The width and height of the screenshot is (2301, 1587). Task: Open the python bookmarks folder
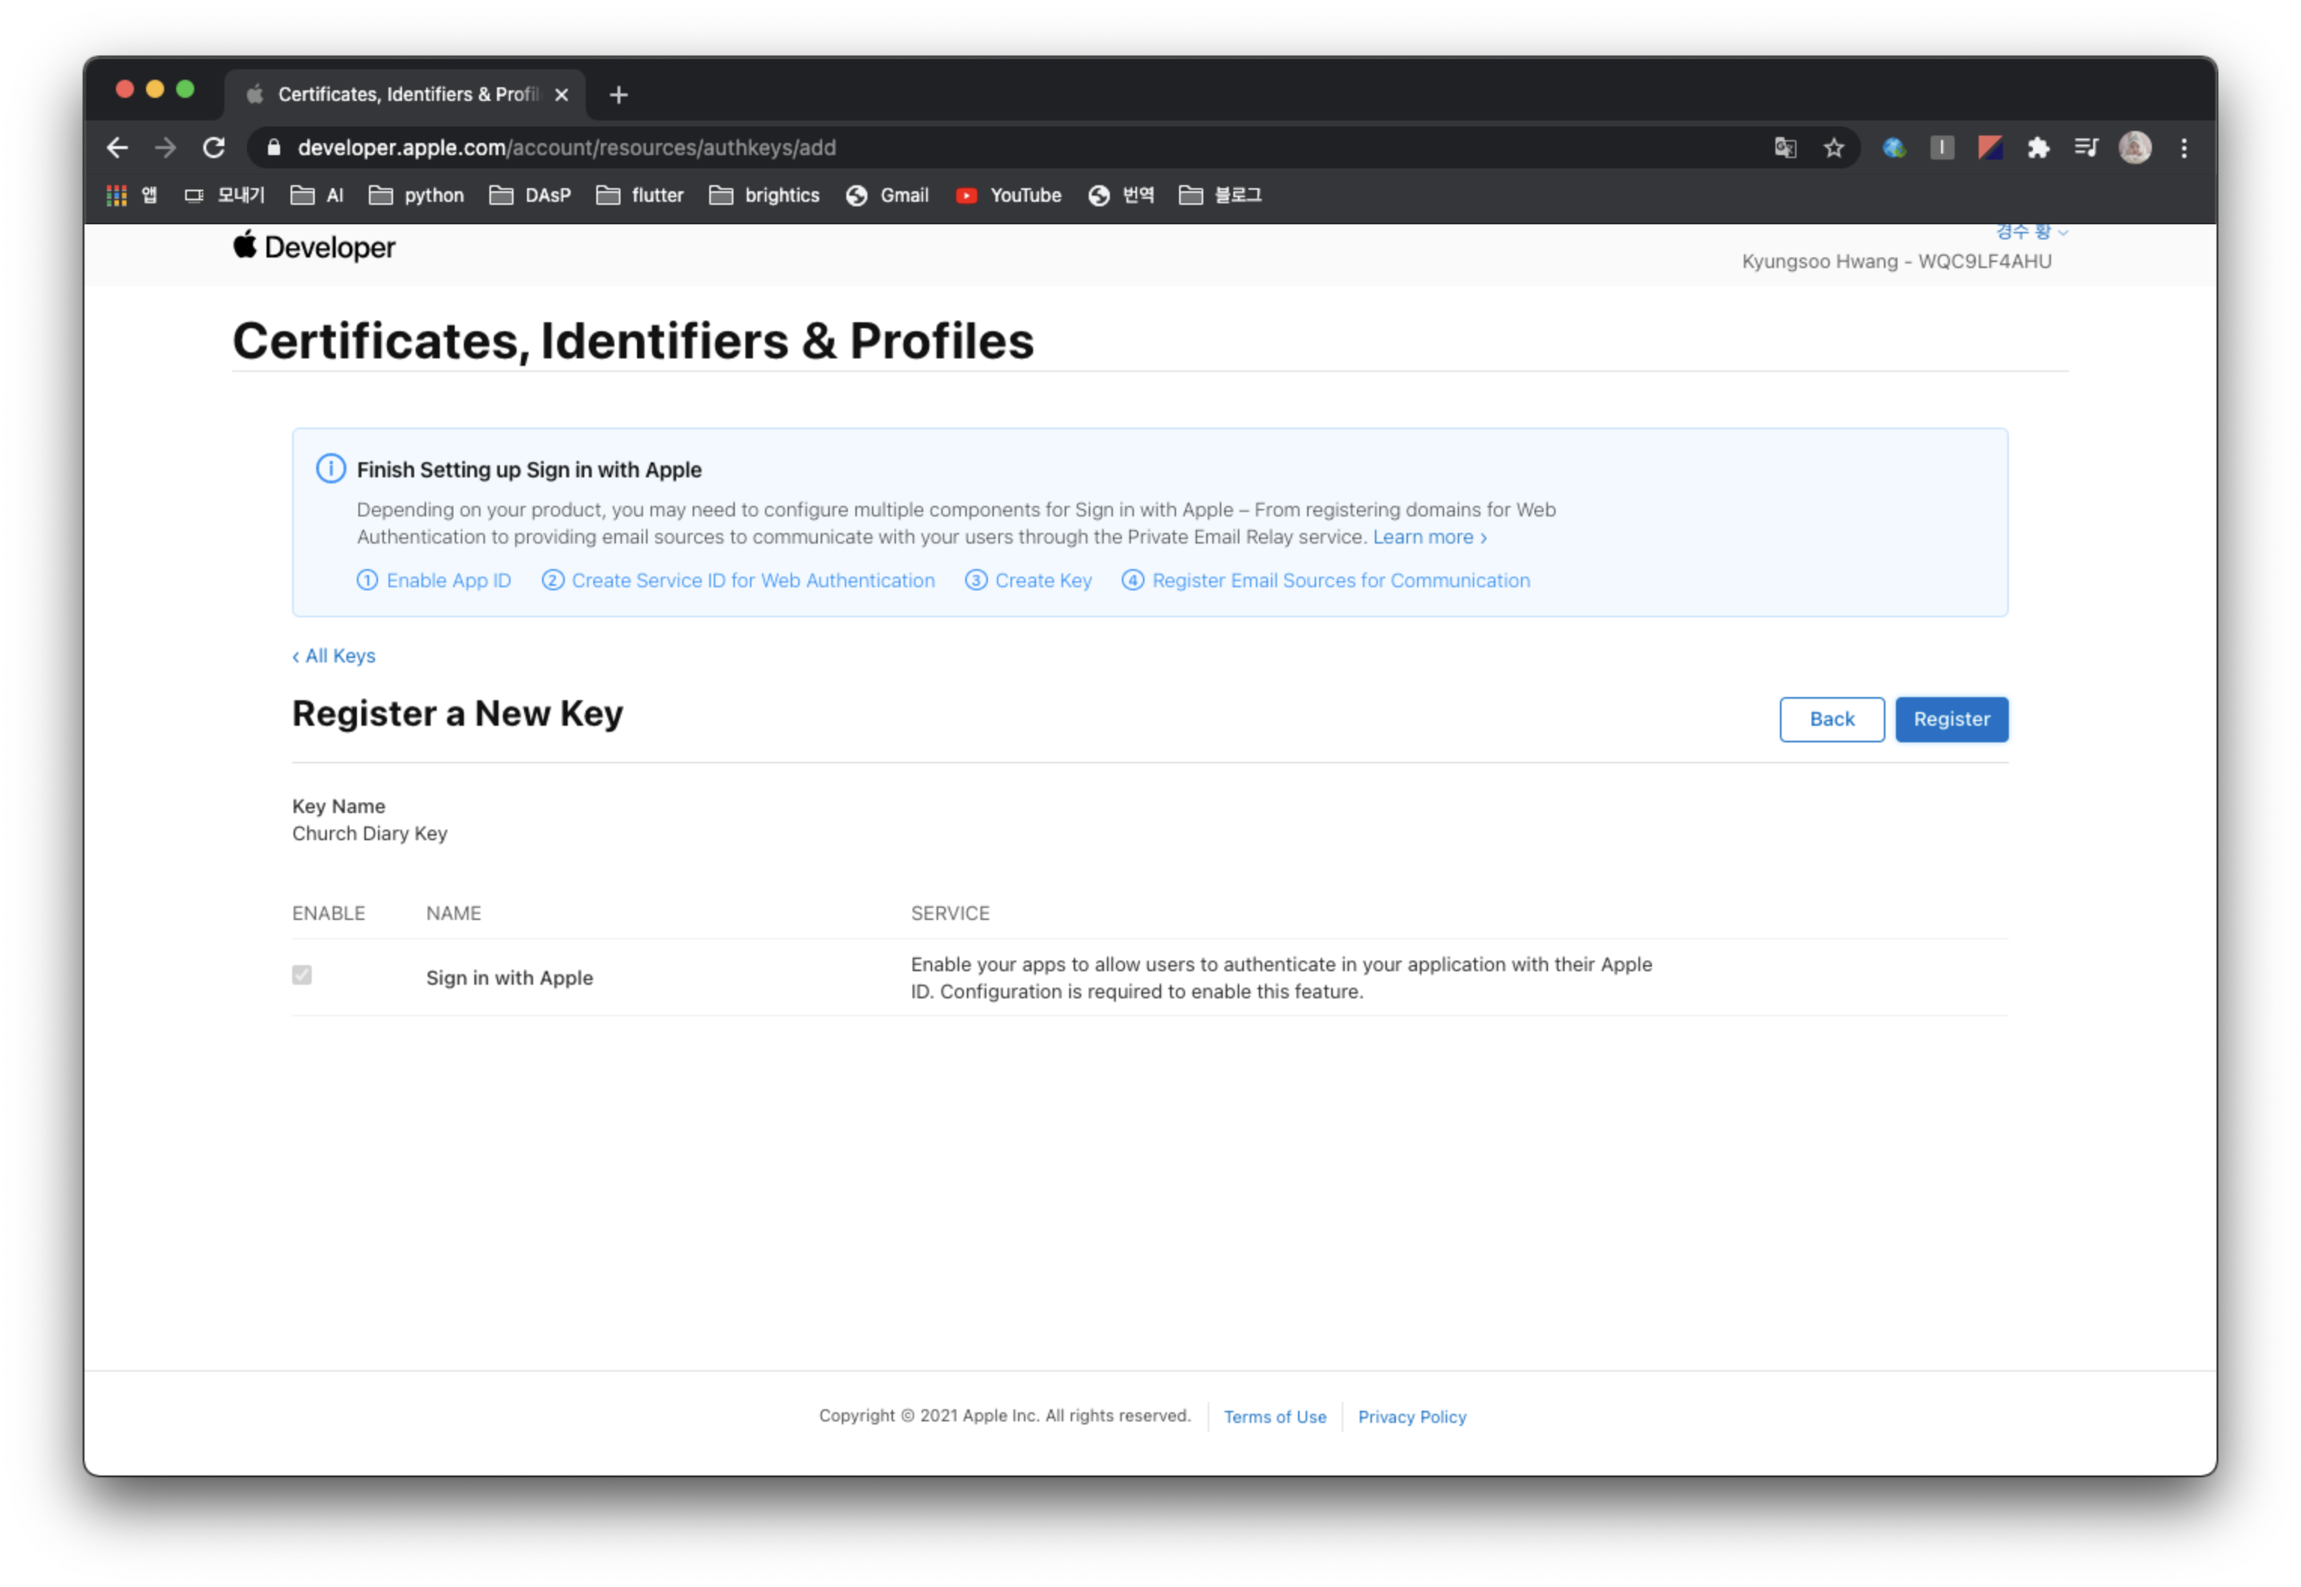pyautogui.click(x=416, y=196)
